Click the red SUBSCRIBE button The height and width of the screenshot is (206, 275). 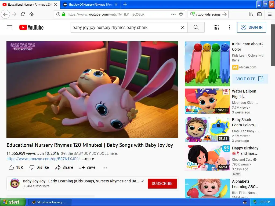162,183
